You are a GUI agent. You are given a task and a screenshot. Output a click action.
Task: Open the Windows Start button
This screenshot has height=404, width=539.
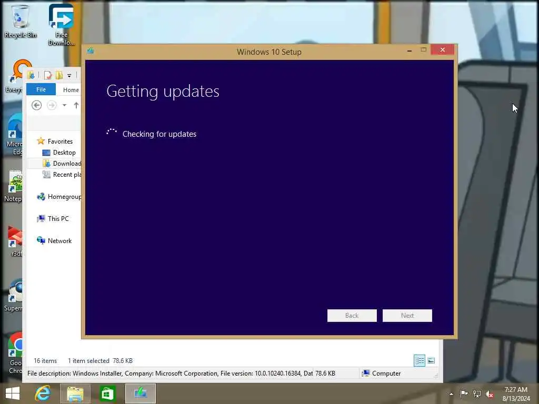click(x=13, y=393)
